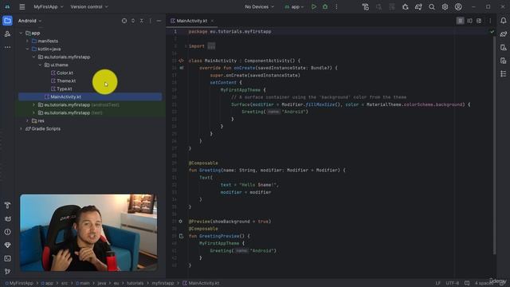Open the Project tool window

pos(7,21)
